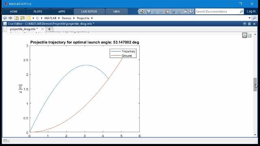Screen dimensions: 260x146
Task: Click MATLAB in the folder path
Action: [x=50, y=18]
